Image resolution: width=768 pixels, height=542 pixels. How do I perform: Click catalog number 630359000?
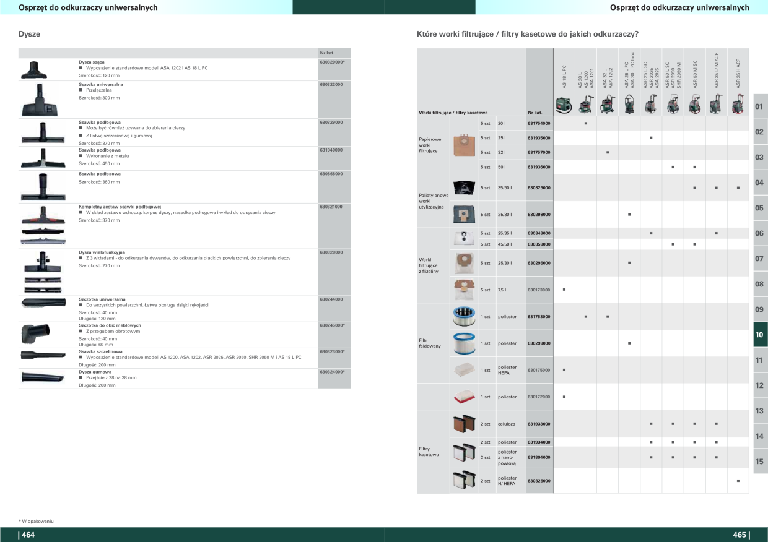click(x=539, y=244)
